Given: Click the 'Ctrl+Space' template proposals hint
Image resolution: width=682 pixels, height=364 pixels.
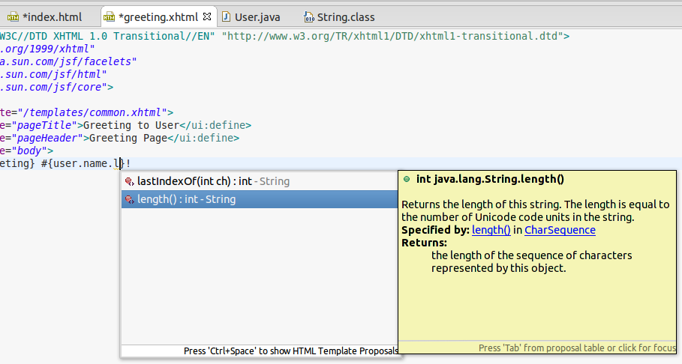Looking at the screenshot, I should pos(292,351).
